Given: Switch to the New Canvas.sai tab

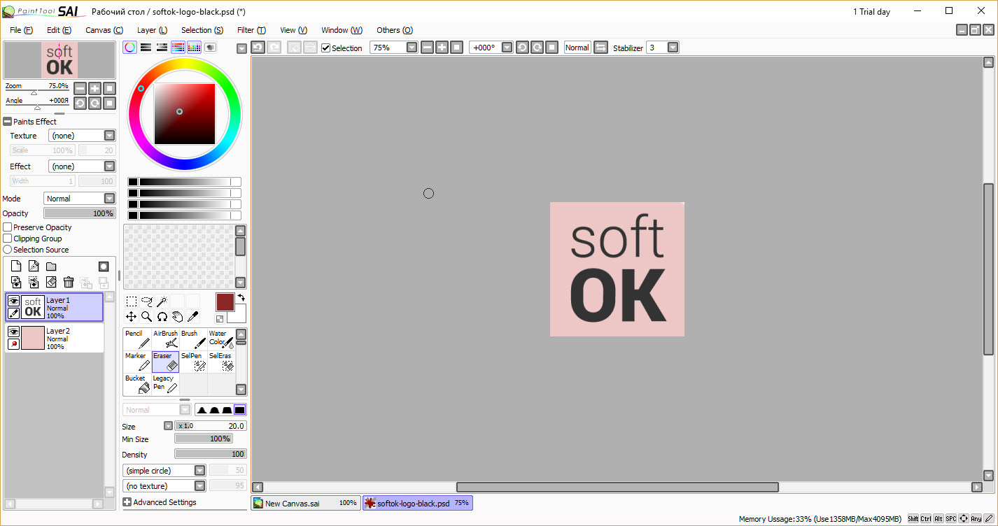Looking at the screenshot, I should tap(306, 503).
